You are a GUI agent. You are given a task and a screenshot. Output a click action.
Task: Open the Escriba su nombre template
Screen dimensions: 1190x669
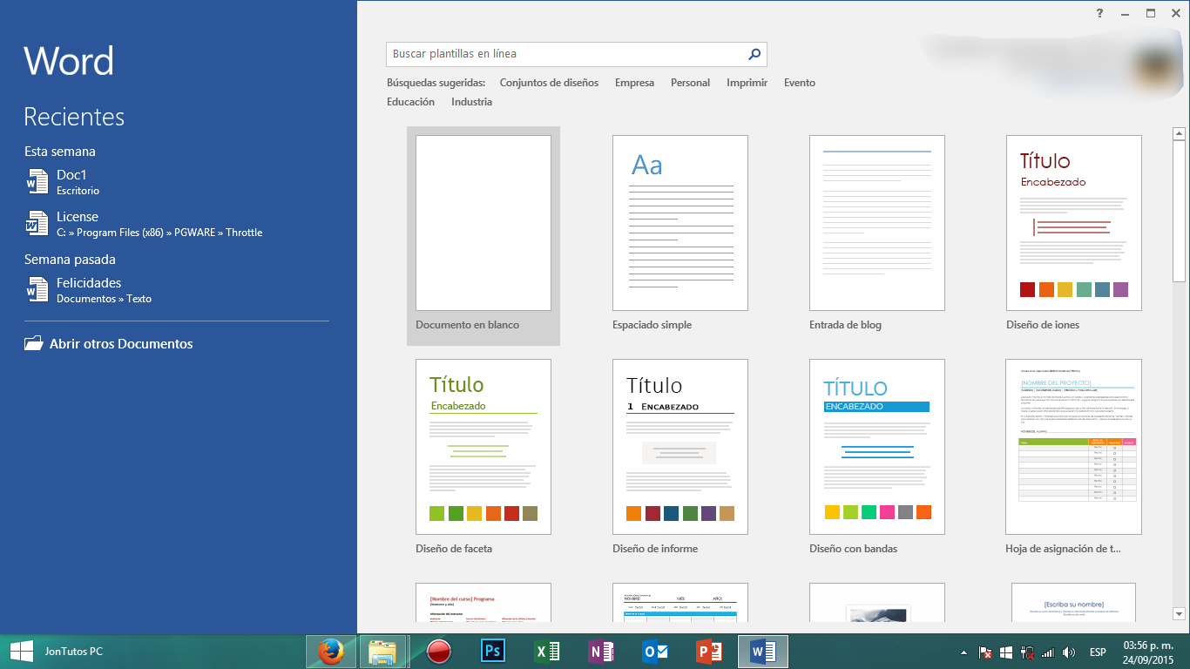[x=1074, y=602]
